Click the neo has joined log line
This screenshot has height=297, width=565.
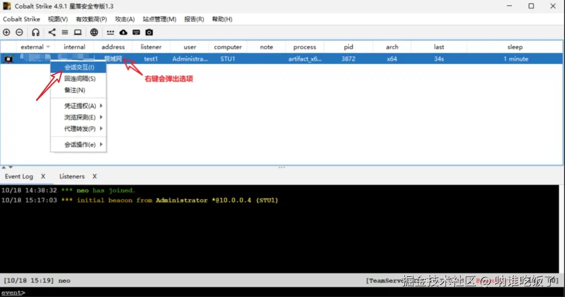68,190
